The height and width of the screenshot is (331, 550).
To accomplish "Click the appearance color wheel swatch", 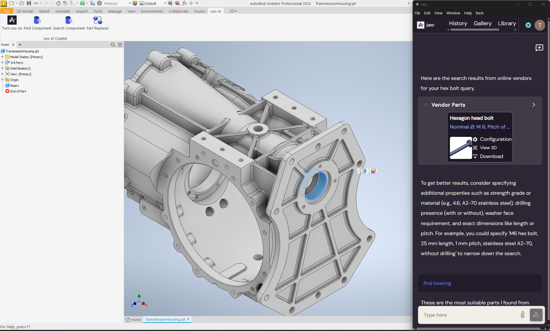I will point(135,3).
